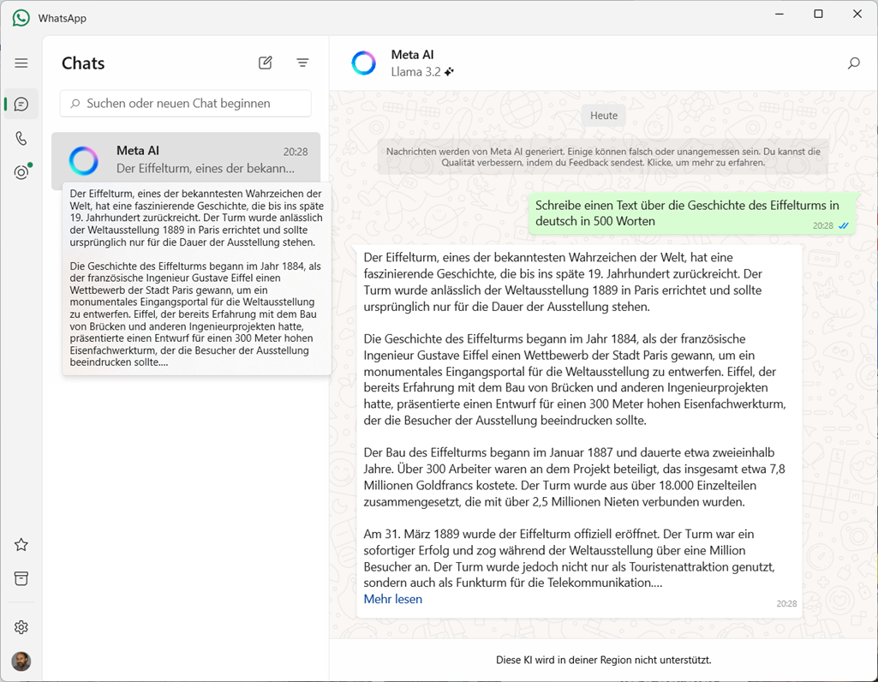Open the Calls section

click(21, 139)
